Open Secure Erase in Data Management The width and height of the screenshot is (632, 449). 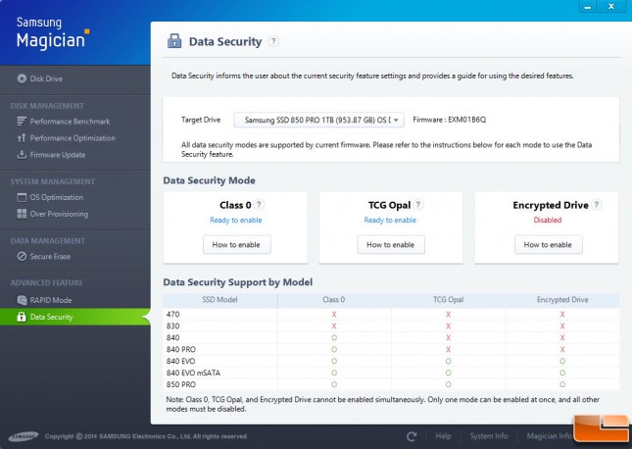click(x=50, y=256)
